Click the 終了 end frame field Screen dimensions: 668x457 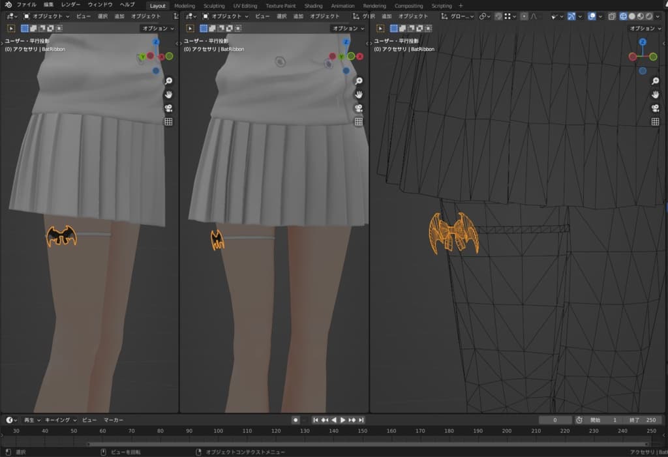(x=643, y=420)
